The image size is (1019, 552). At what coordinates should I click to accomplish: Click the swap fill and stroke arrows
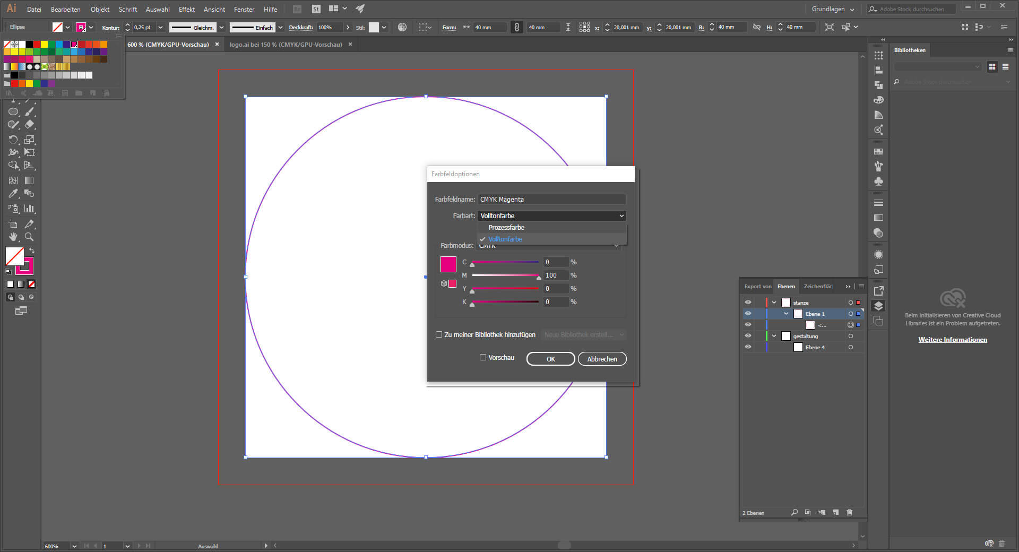pos(32,251)
